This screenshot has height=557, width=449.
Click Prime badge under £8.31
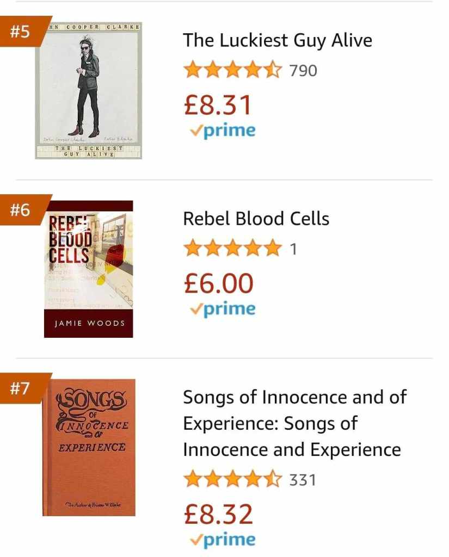(222, 131)
